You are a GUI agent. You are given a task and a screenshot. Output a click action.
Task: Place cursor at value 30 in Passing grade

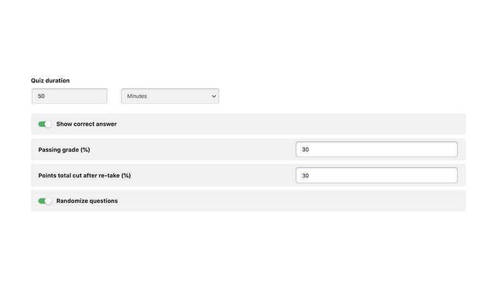[x=305, y=149]
